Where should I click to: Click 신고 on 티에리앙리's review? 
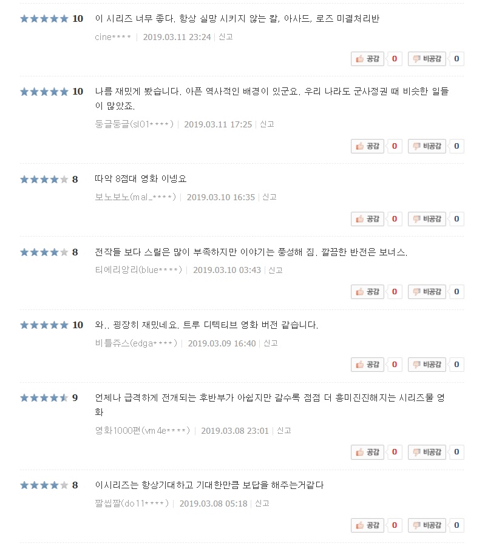(275, 270)
